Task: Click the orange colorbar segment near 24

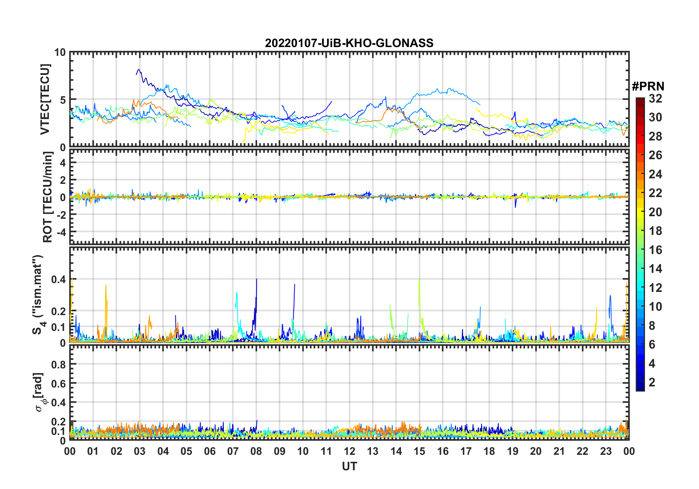Action: (640, 174)
